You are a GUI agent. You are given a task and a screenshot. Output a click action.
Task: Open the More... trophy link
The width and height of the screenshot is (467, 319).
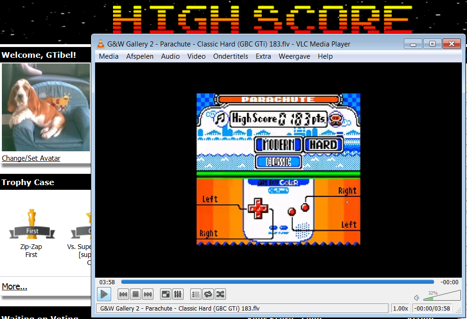(x=15, y=287)
